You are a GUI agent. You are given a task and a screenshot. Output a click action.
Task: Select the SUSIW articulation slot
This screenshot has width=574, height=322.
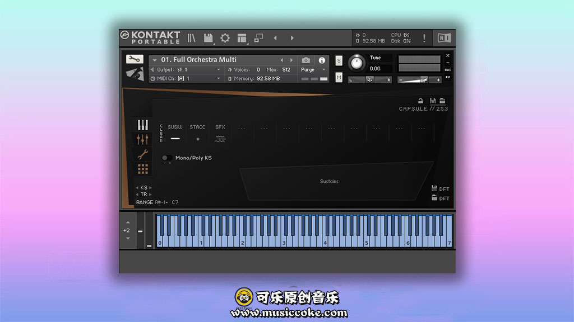click(175, 133)
